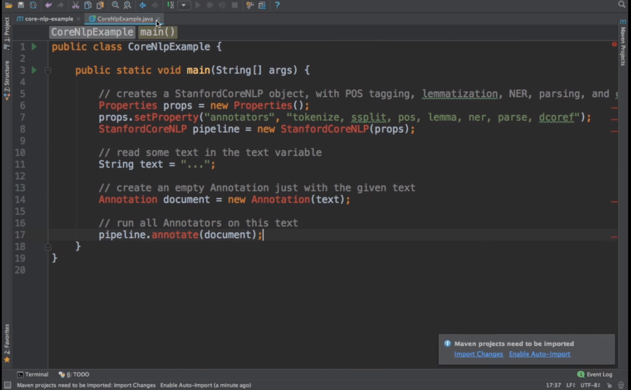Run the application with the toolbar play button
The height and width of the screenshot is (390, 631).
pyautogui.click(x=198, y=5)
